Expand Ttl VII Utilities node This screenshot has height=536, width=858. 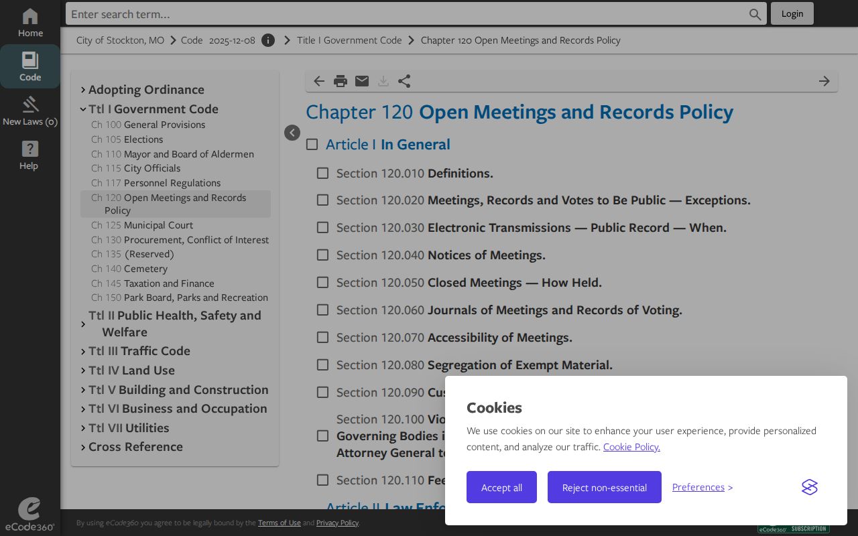pos(83,428)
